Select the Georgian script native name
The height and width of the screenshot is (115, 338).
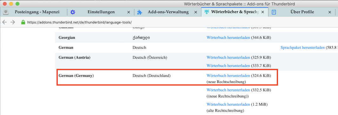141,38
